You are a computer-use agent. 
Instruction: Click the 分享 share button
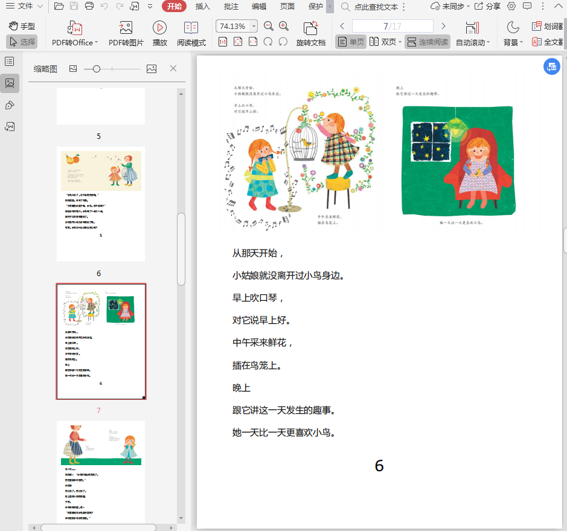click(488, 6)
